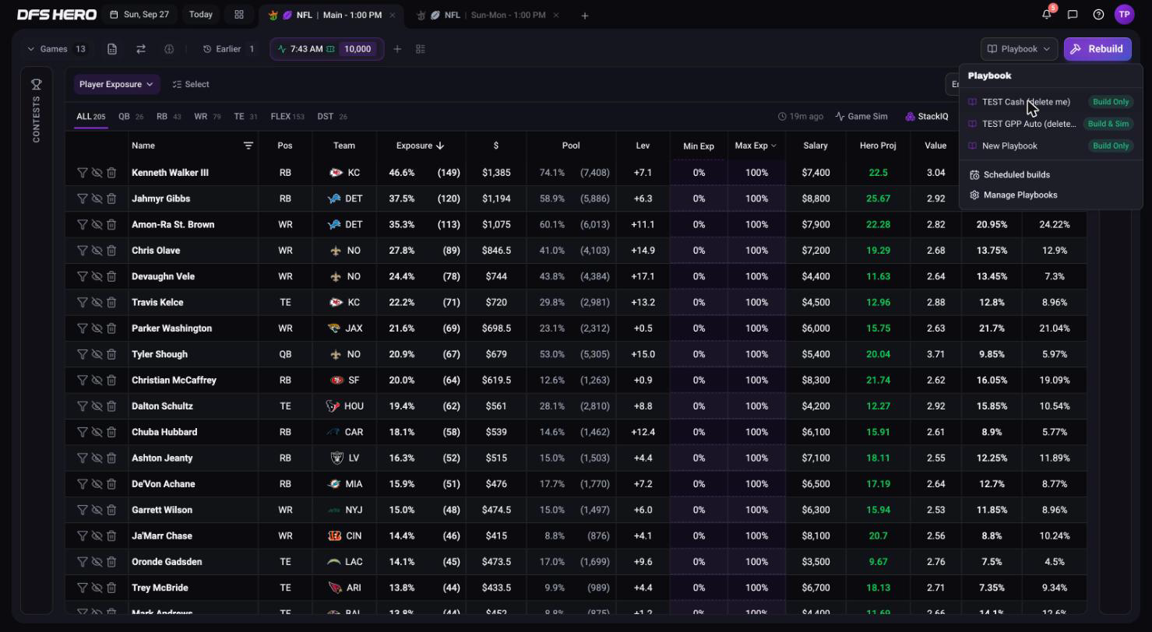The height and width of the screenshot is (632, 1152).
Task: Toggle hide for Oronde Gadsden
Action: [97, 562]
